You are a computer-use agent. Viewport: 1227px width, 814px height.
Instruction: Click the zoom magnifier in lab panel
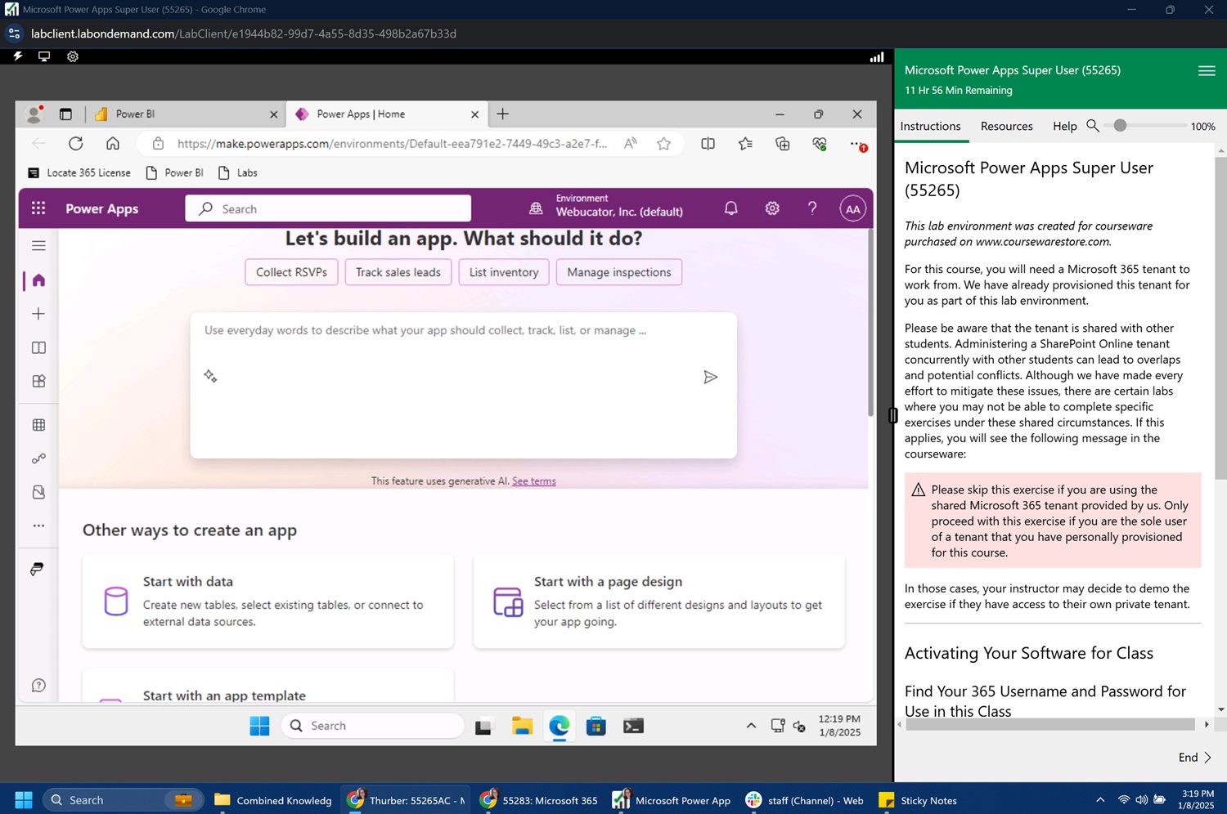[1092, 126]
